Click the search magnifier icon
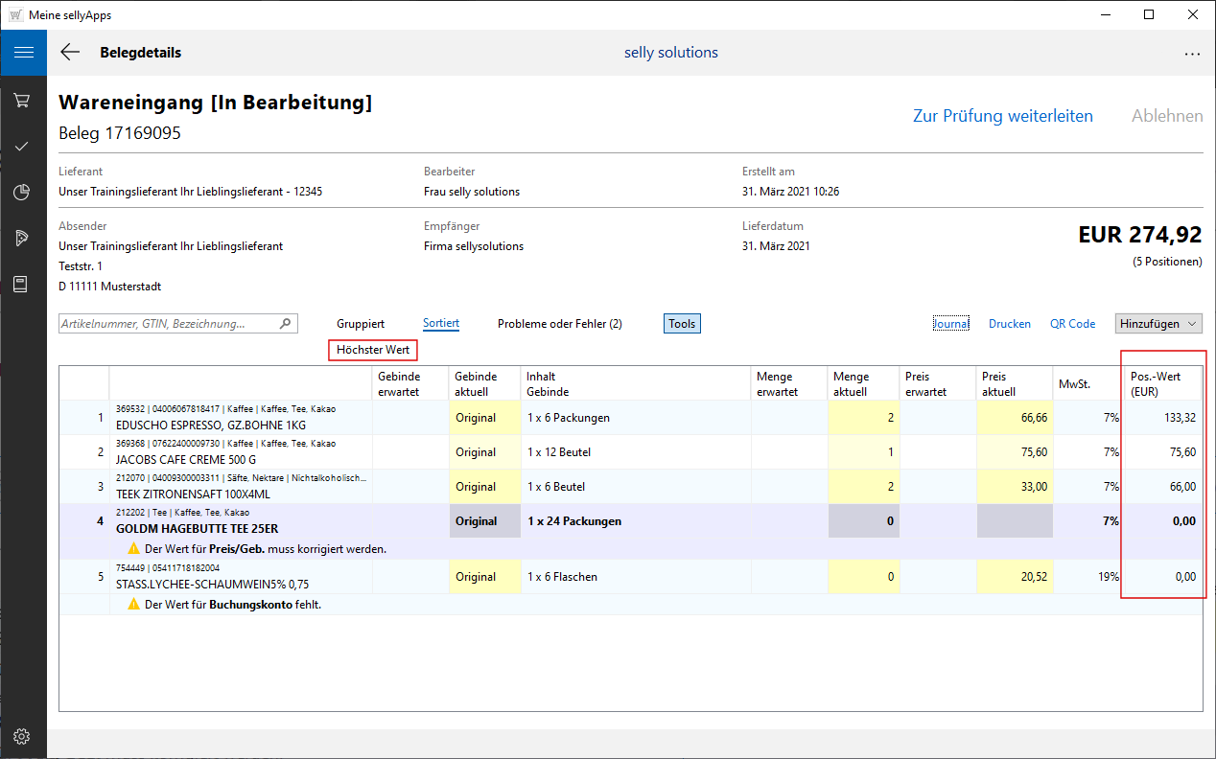 tap(285, 324)
